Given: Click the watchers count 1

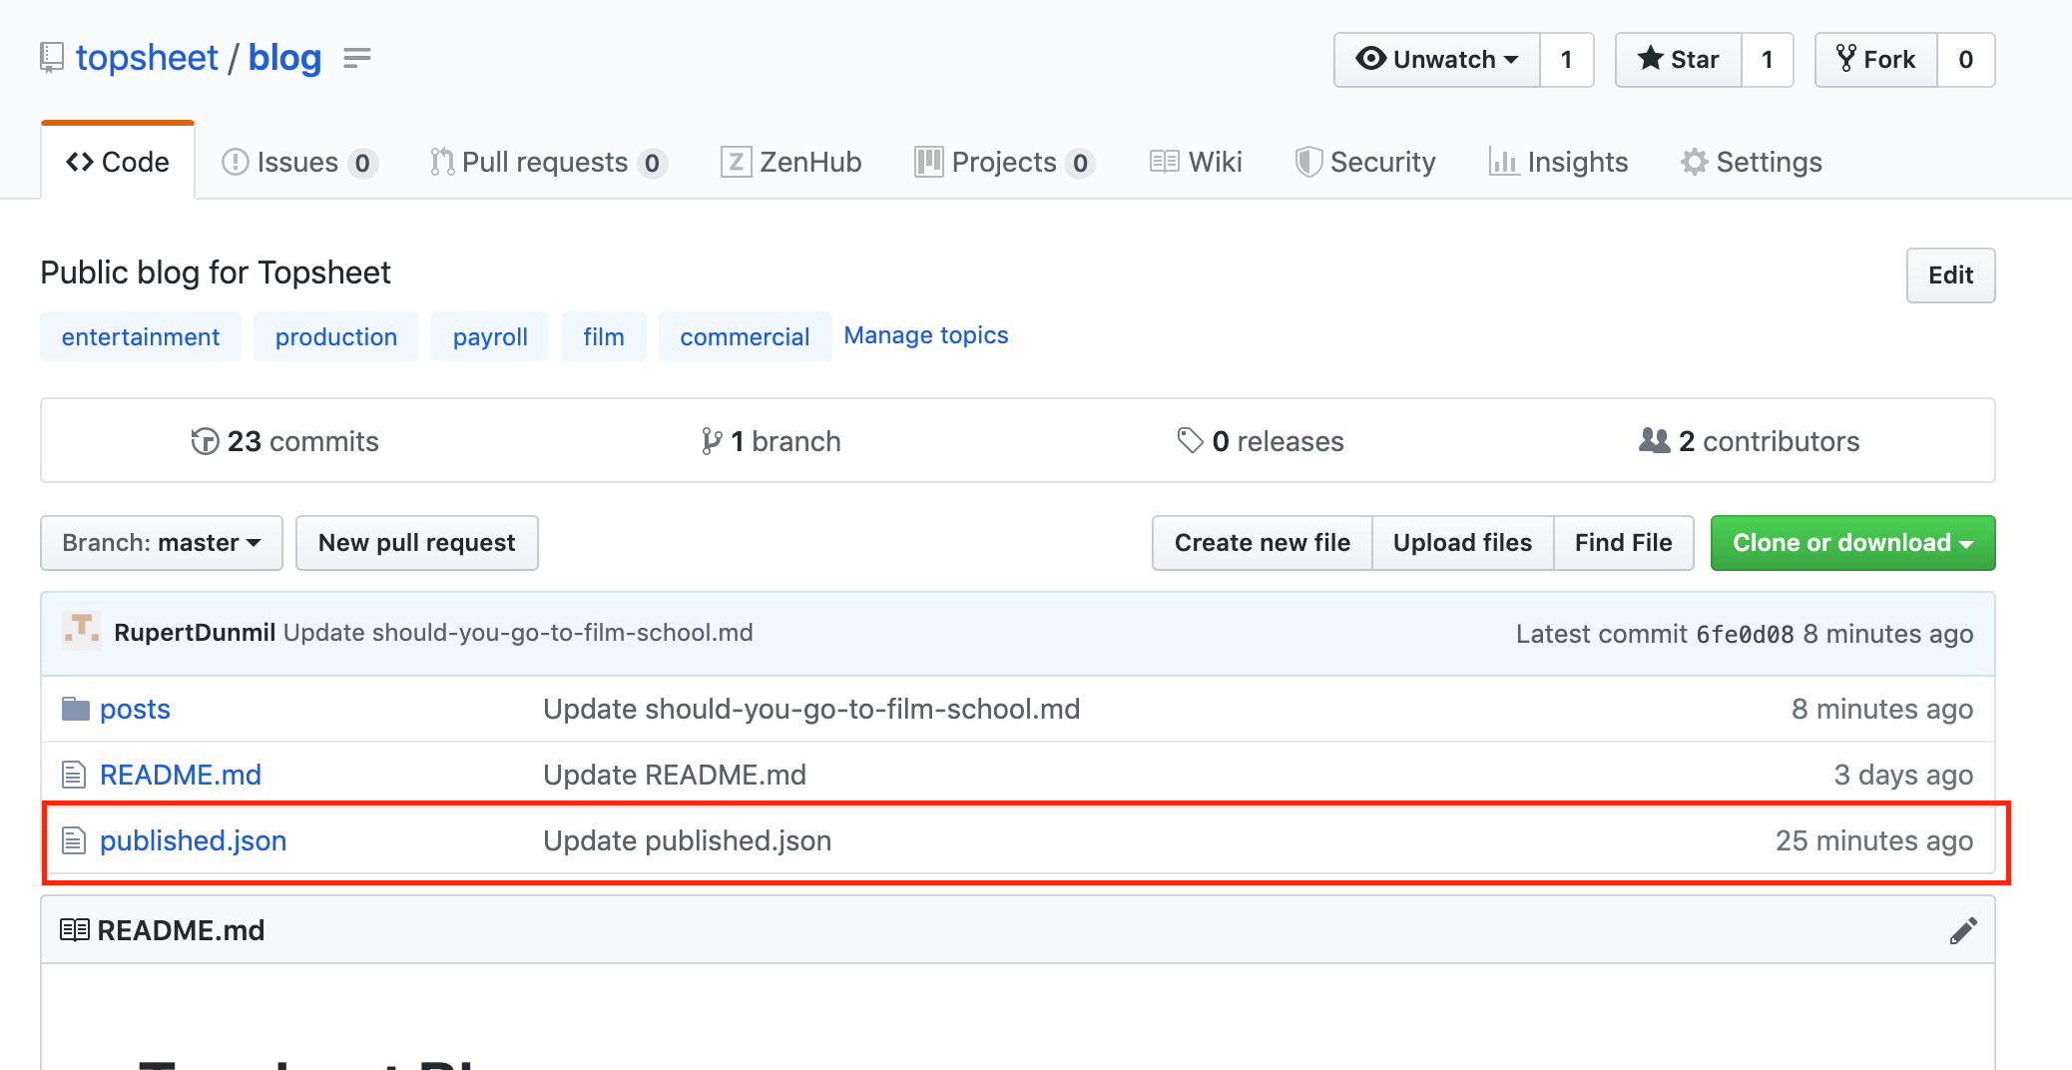Looking at the screenshot, I should 1567,60.
